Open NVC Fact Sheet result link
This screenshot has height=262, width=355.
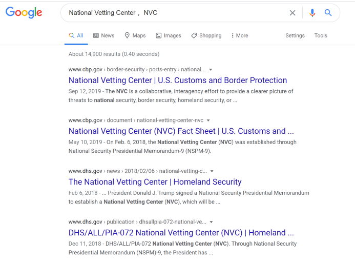click(181, 131)
